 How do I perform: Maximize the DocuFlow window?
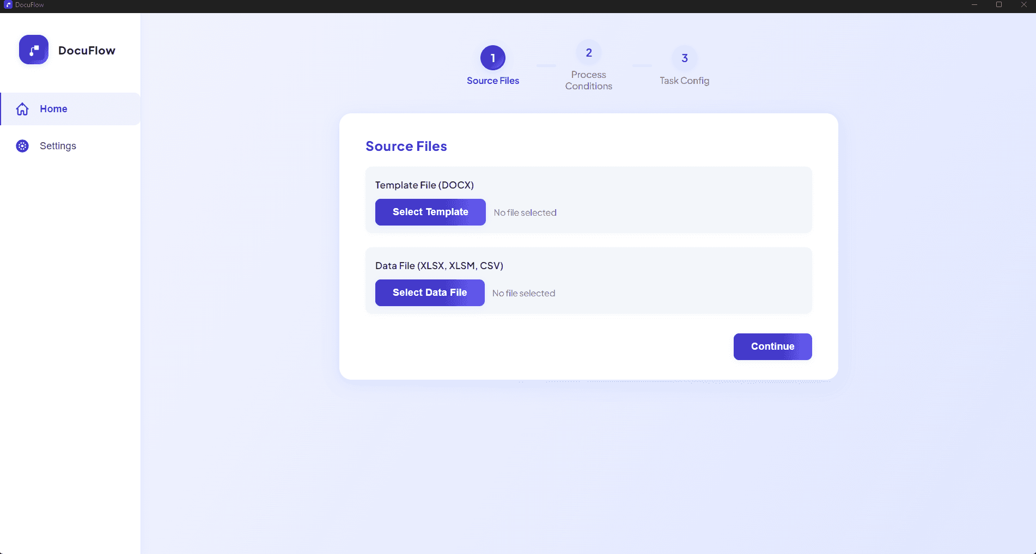tap(998, 5)
